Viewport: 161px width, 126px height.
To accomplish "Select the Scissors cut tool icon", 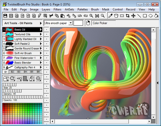I will (51, 16).
